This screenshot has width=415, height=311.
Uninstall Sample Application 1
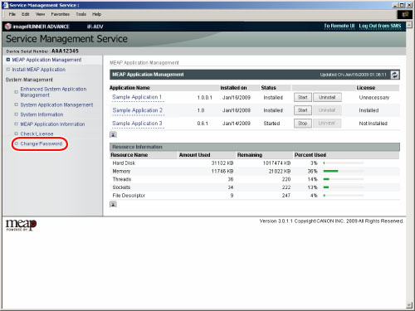[327, 97]
